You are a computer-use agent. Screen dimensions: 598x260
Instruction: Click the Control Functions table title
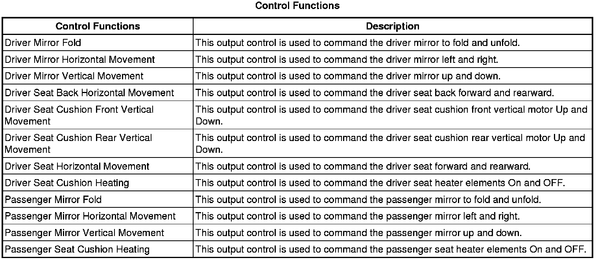[x=297, y=6]
